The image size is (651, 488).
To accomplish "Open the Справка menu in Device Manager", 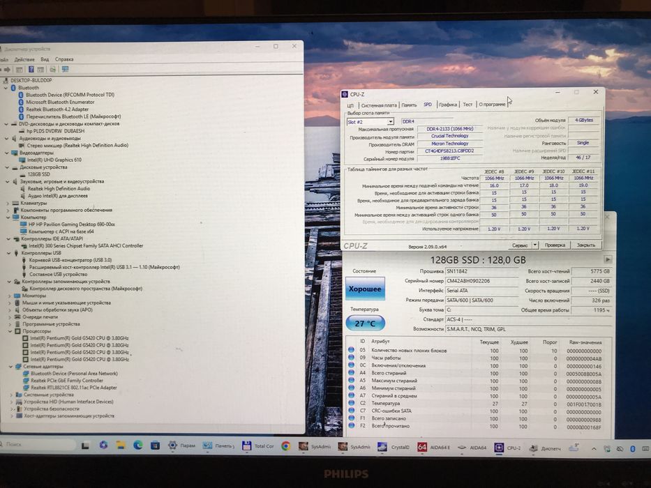I will coord(64,59).
